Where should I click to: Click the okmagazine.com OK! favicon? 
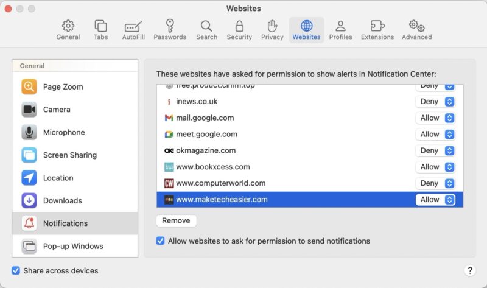tap(169, 150)
